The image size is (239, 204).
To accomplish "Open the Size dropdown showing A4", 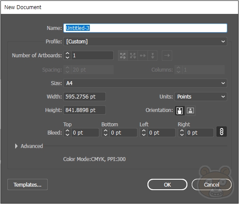I will [x=145, y=83].
